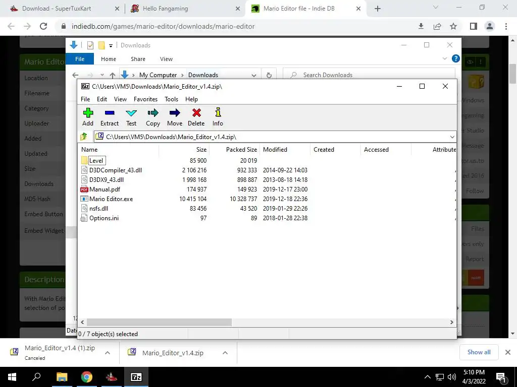Close Chrome's downloads shelf
Viewport: 517px width, 387px height.
[x=508, y=352]
